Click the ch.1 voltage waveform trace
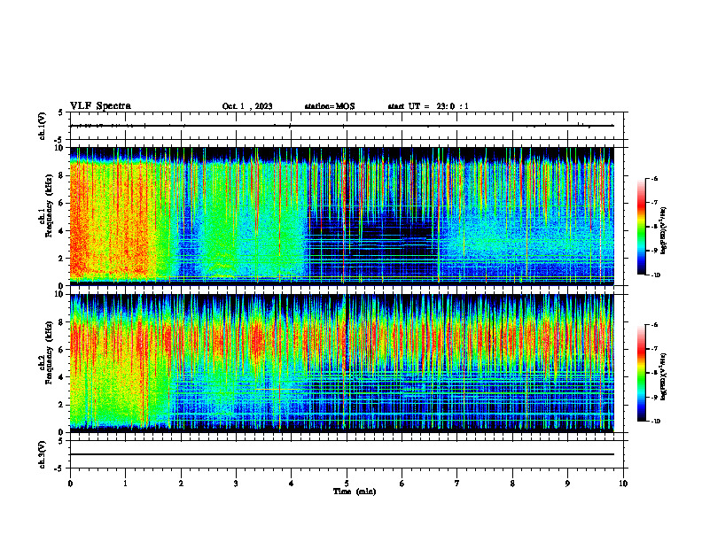 [x=341, y=126]
